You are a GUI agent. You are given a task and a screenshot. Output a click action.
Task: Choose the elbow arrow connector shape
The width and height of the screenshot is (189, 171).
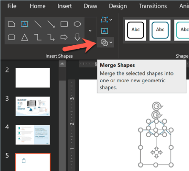pyautogui.click(x=51, y=37)
